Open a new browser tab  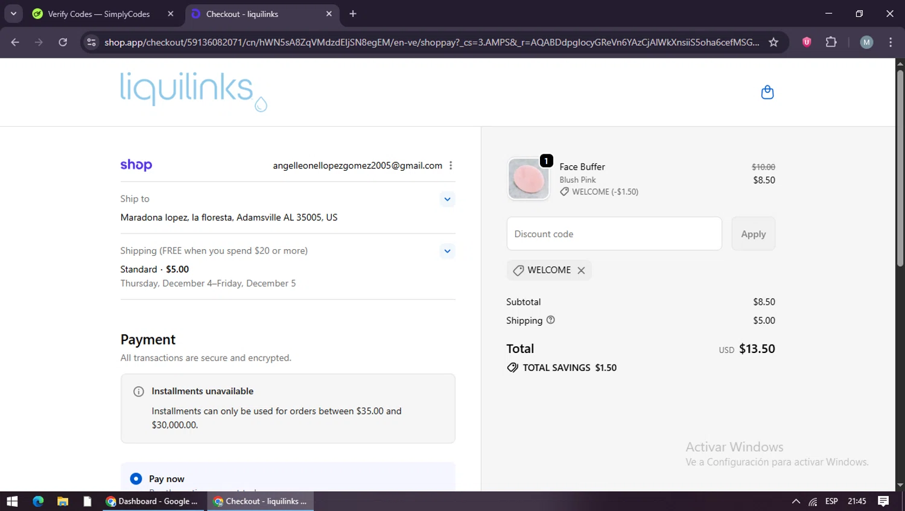point(353,14)
